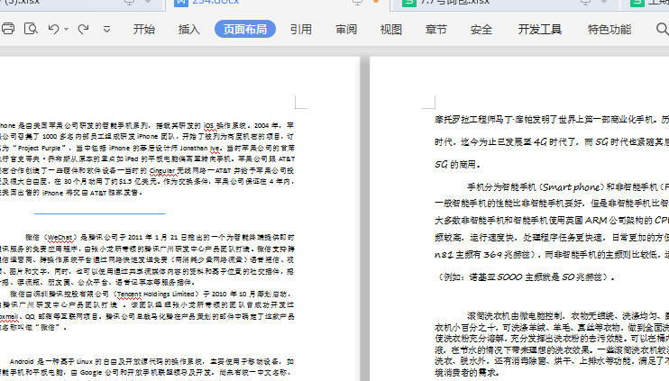Undo the last action
Image resolution: width=669 pixels, height=381 pixels.
click(x=53, y=30)
